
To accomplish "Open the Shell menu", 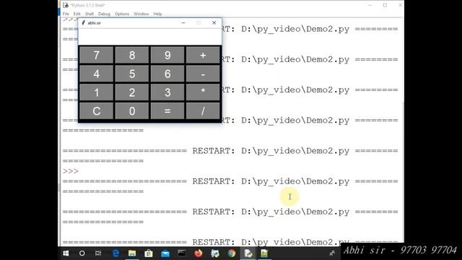I will coord(90,14).
